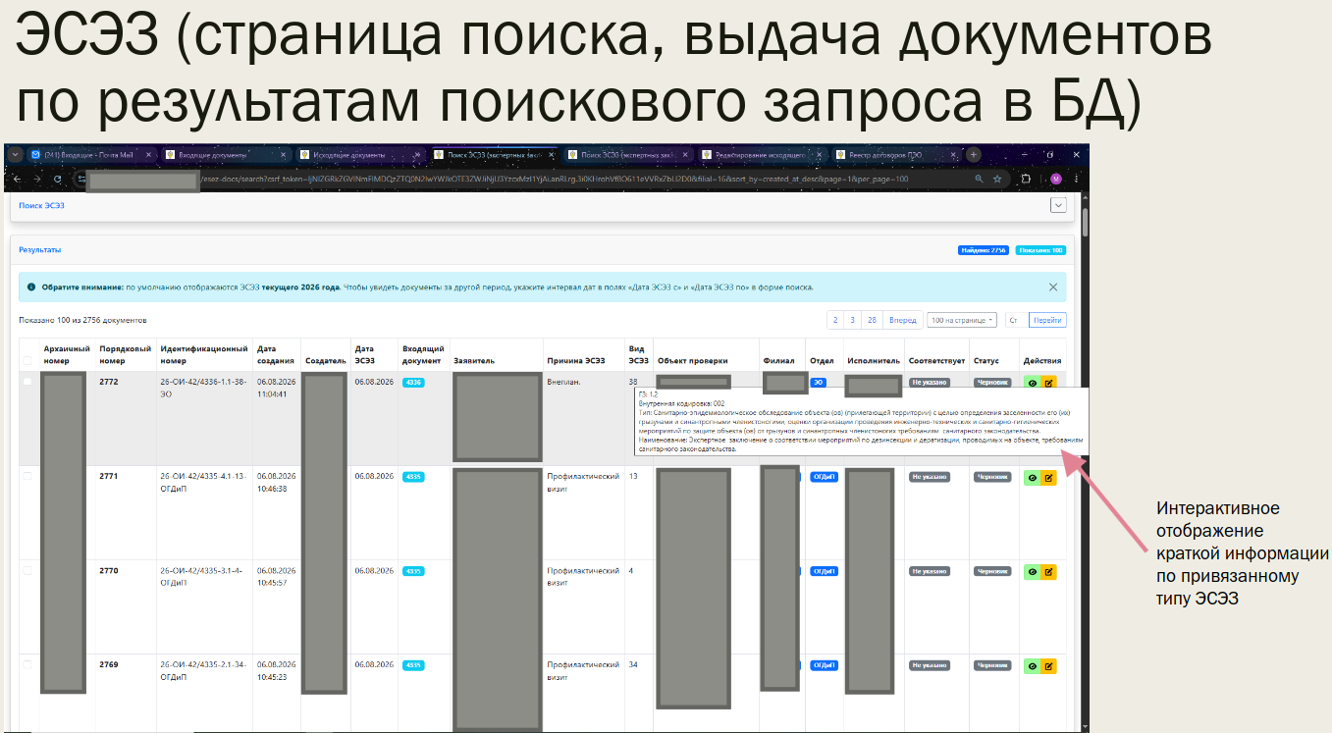Close the 'Входящие - Почта Mail' tab
The height and width of the screenshot is (733, 1332).
pos(149,155)
